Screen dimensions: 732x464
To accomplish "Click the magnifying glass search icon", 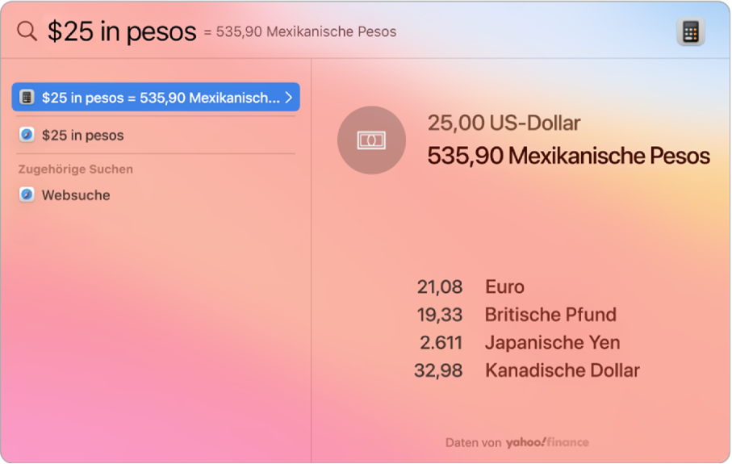I will click(x=27, y=31).
